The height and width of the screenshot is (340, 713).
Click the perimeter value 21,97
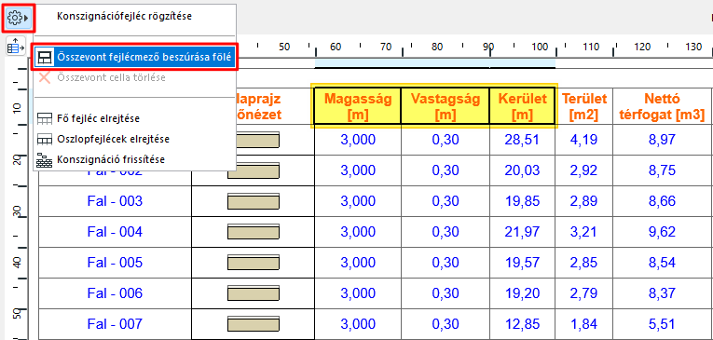click(522, 232)
